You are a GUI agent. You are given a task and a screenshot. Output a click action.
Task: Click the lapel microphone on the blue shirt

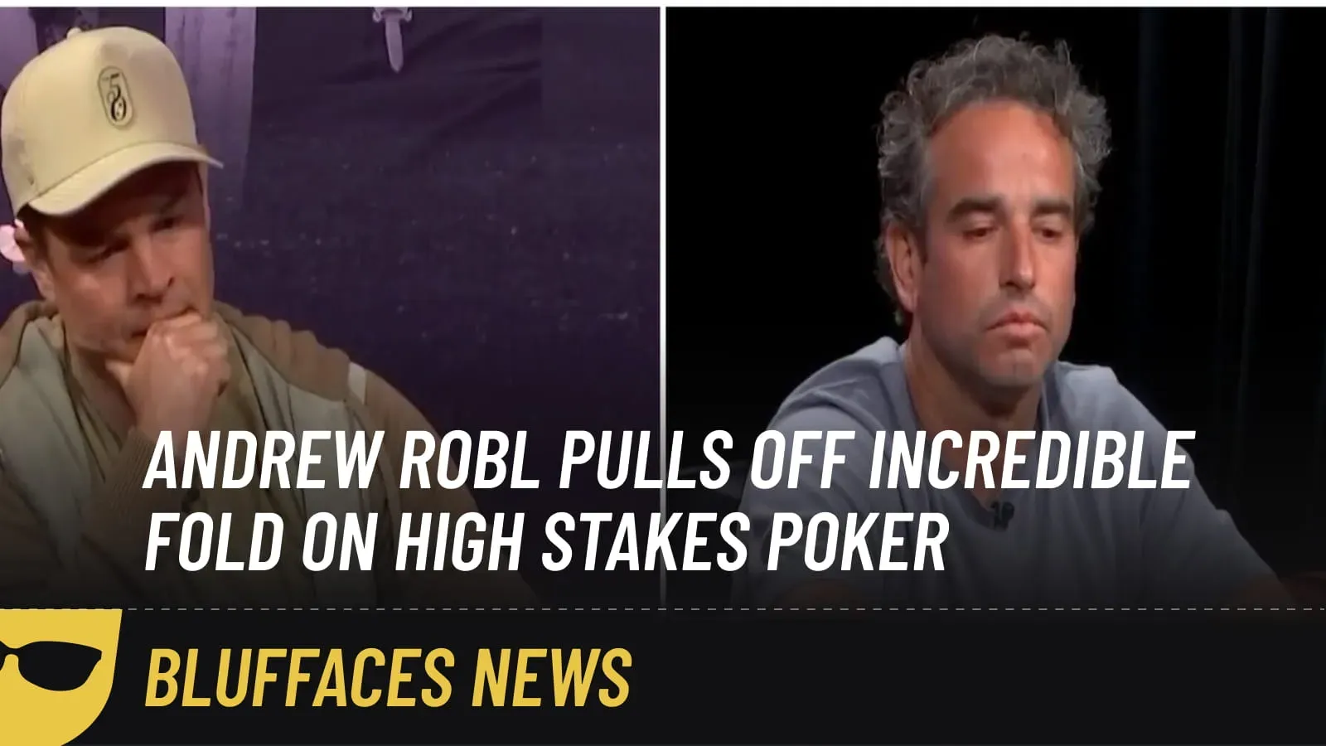click(x=1001, y=515)
